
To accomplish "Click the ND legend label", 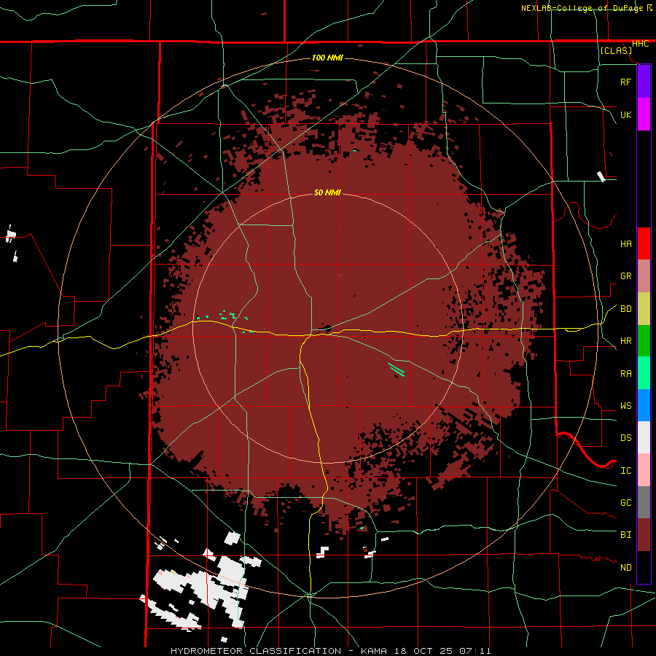I will tap(625, 568).
